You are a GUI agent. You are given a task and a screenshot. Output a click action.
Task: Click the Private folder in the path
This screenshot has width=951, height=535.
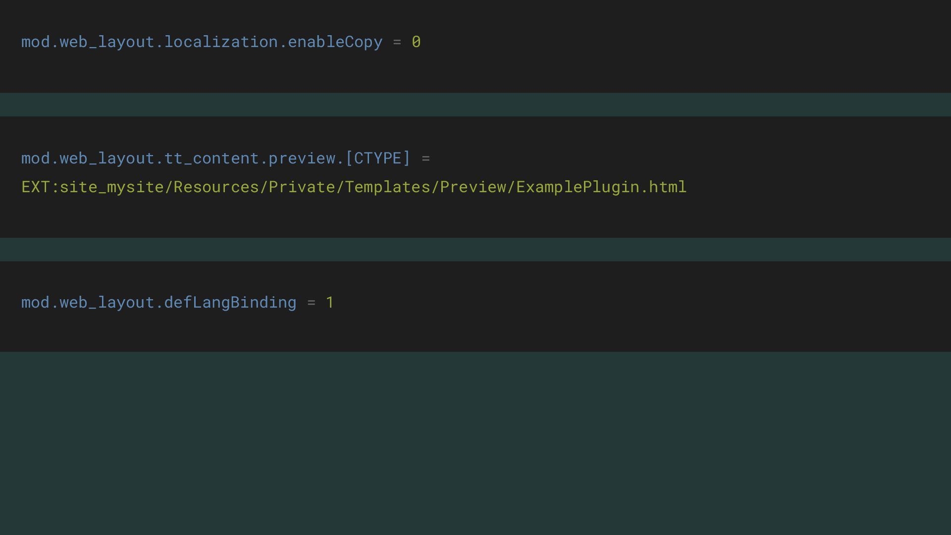302,187
